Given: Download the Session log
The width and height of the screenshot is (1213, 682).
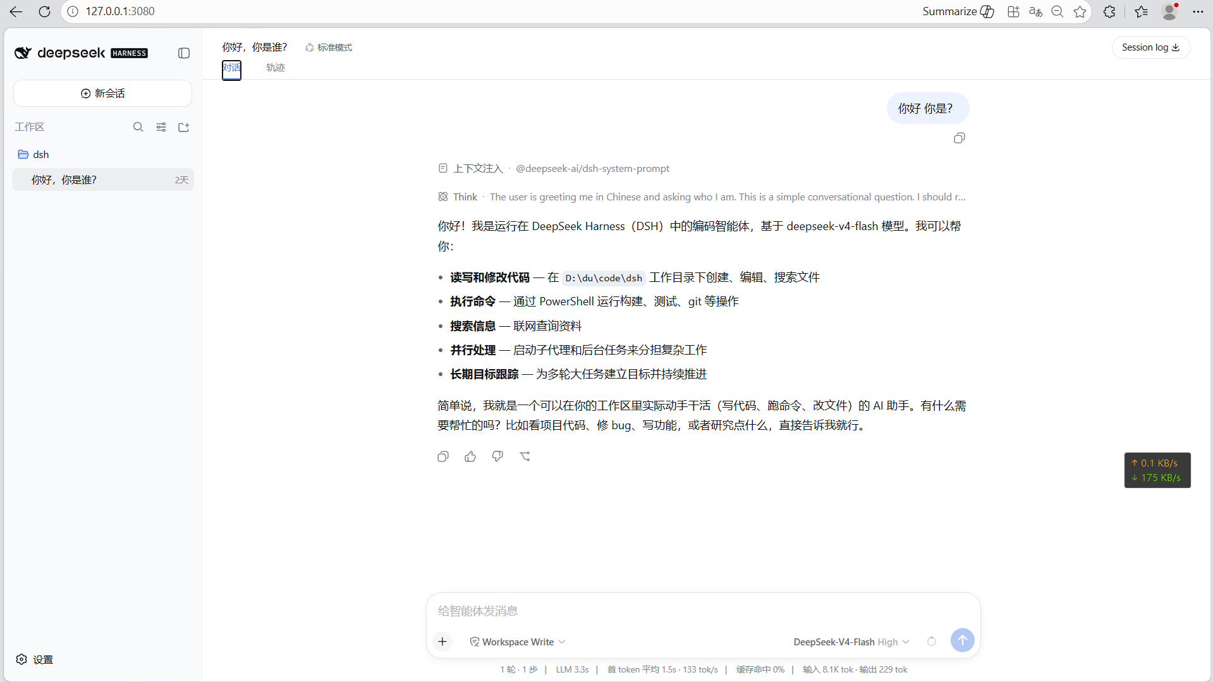Looking at the screenshot, I should point(1150,47).
